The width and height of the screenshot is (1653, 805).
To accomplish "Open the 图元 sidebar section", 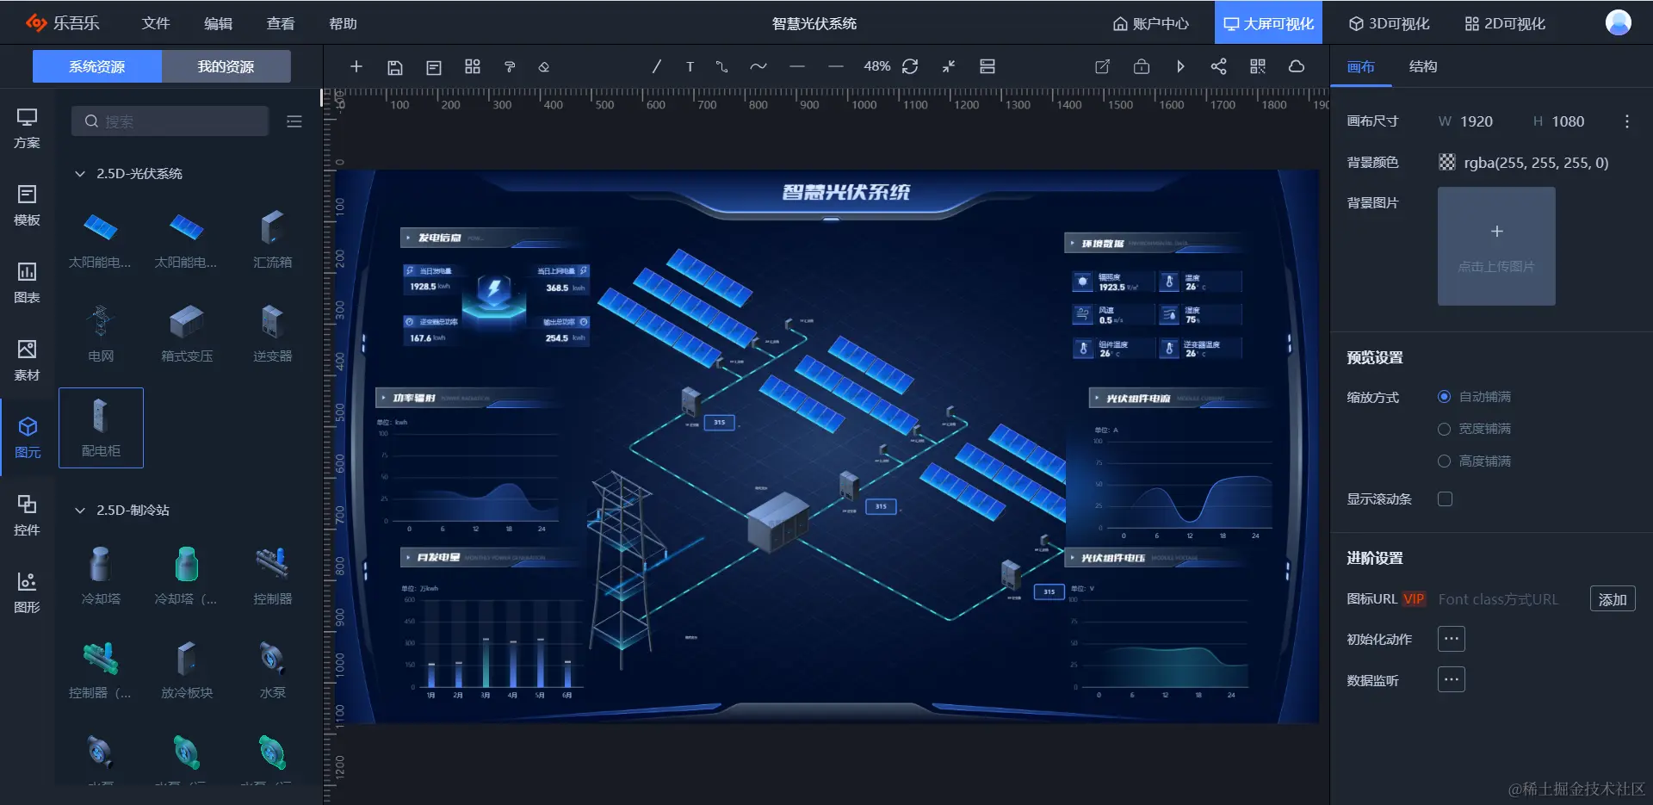I will [x=28, y=438].
